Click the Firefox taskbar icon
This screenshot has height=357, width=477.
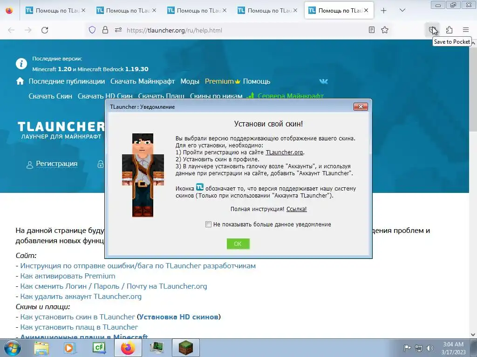128,348
